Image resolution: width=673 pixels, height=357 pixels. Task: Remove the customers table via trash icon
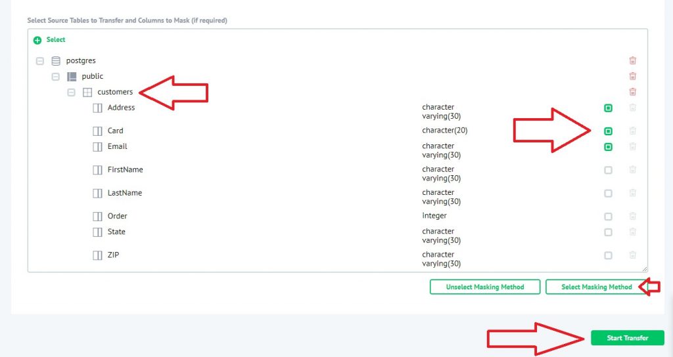[632, 92]
